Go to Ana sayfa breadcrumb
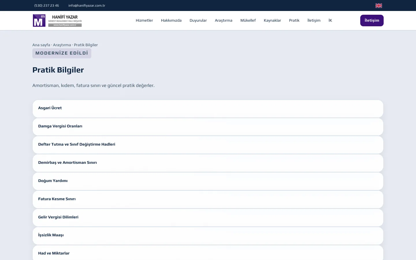 tap(41, 45)
